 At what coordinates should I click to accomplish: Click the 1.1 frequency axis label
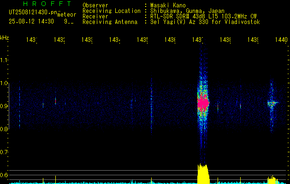pos(4,60)
